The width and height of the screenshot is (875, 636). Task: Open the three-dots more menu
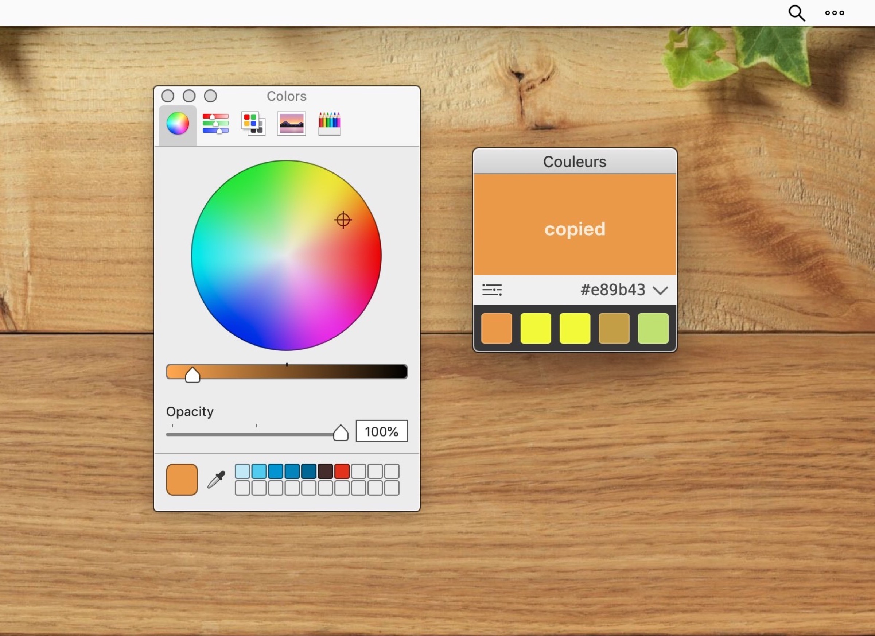coord(835,13)
